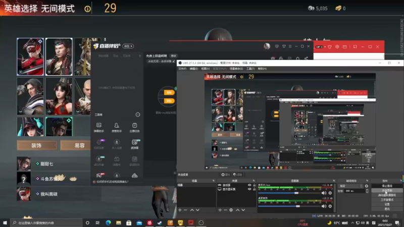This screenshot has height=227, width=404.
Task: Enable Studio Mode in OBS controls
Action: tap(387, 200)
